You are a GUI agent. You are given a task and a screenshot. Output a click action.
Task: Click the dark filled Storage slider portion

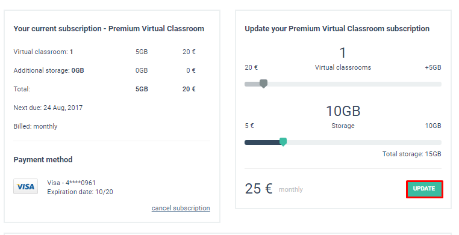(x=262, y=142)
